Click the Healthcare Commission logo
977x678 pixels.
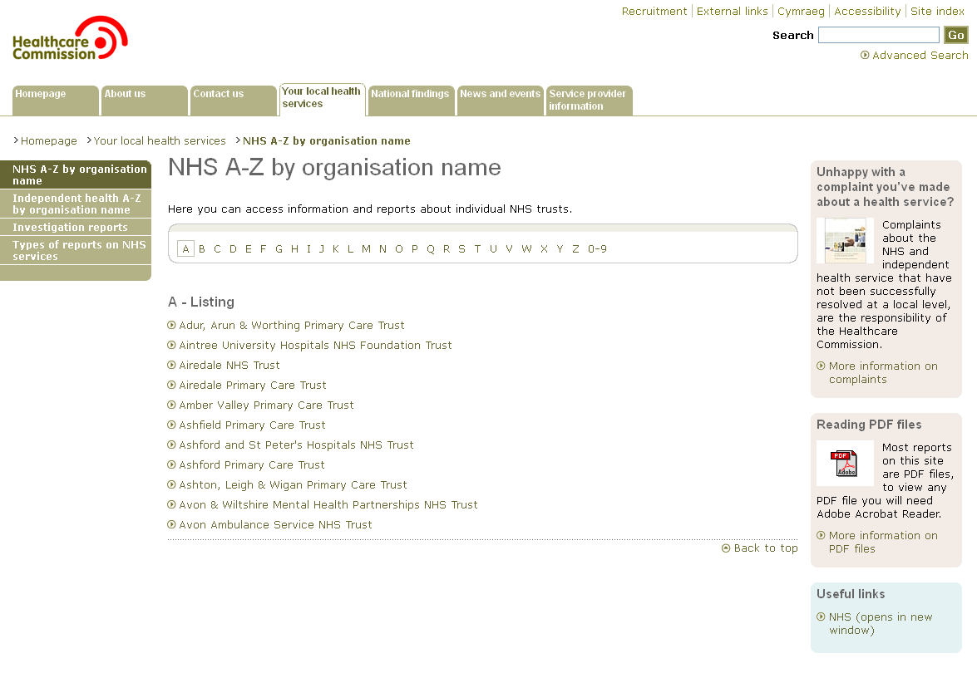70,39
